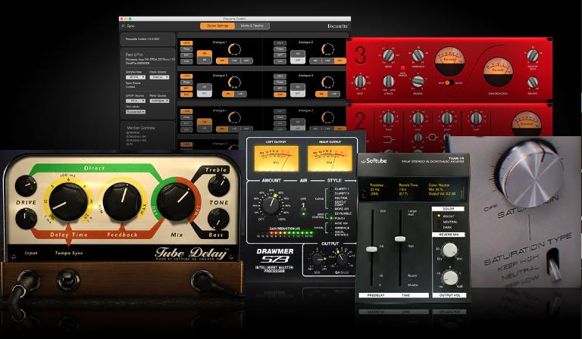The height and width of the screenshot is (339, 582).
Task: Flip the Saturation Type switch
Action: coord(553,264)
